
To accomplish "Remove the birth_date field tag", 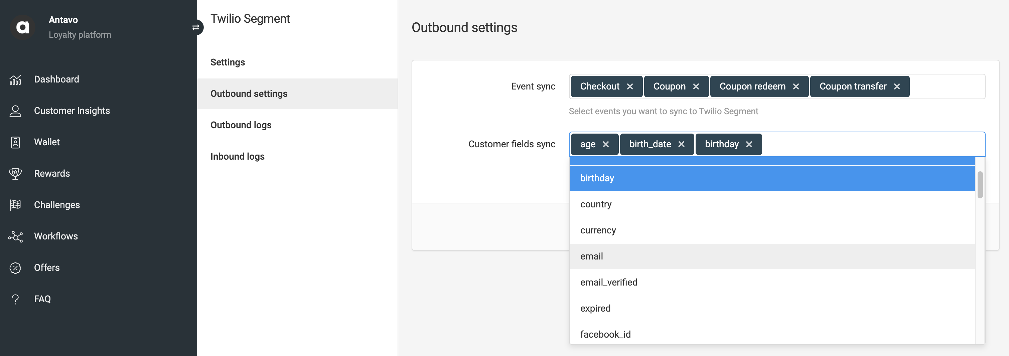I will click(x=681, y=144).
